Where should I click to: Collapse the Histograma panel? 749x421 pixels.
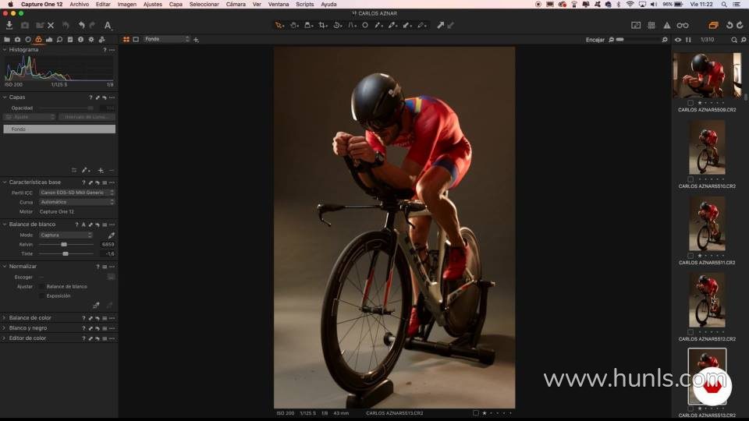click(5, 50)
